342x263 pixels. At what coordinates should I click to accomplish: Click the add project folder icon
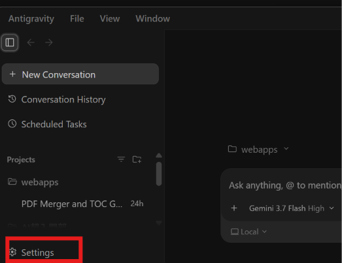coord(137,159)
